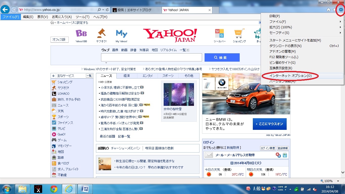This screenshot has height=194, width=345.
Task: Click the page scrollbar down arrow
Action: coord(343,172)
